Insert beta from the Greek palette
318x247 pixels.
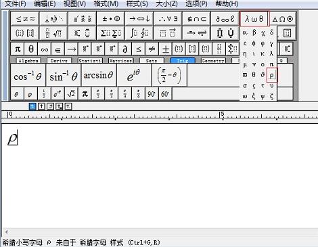[x=254, y=32]
